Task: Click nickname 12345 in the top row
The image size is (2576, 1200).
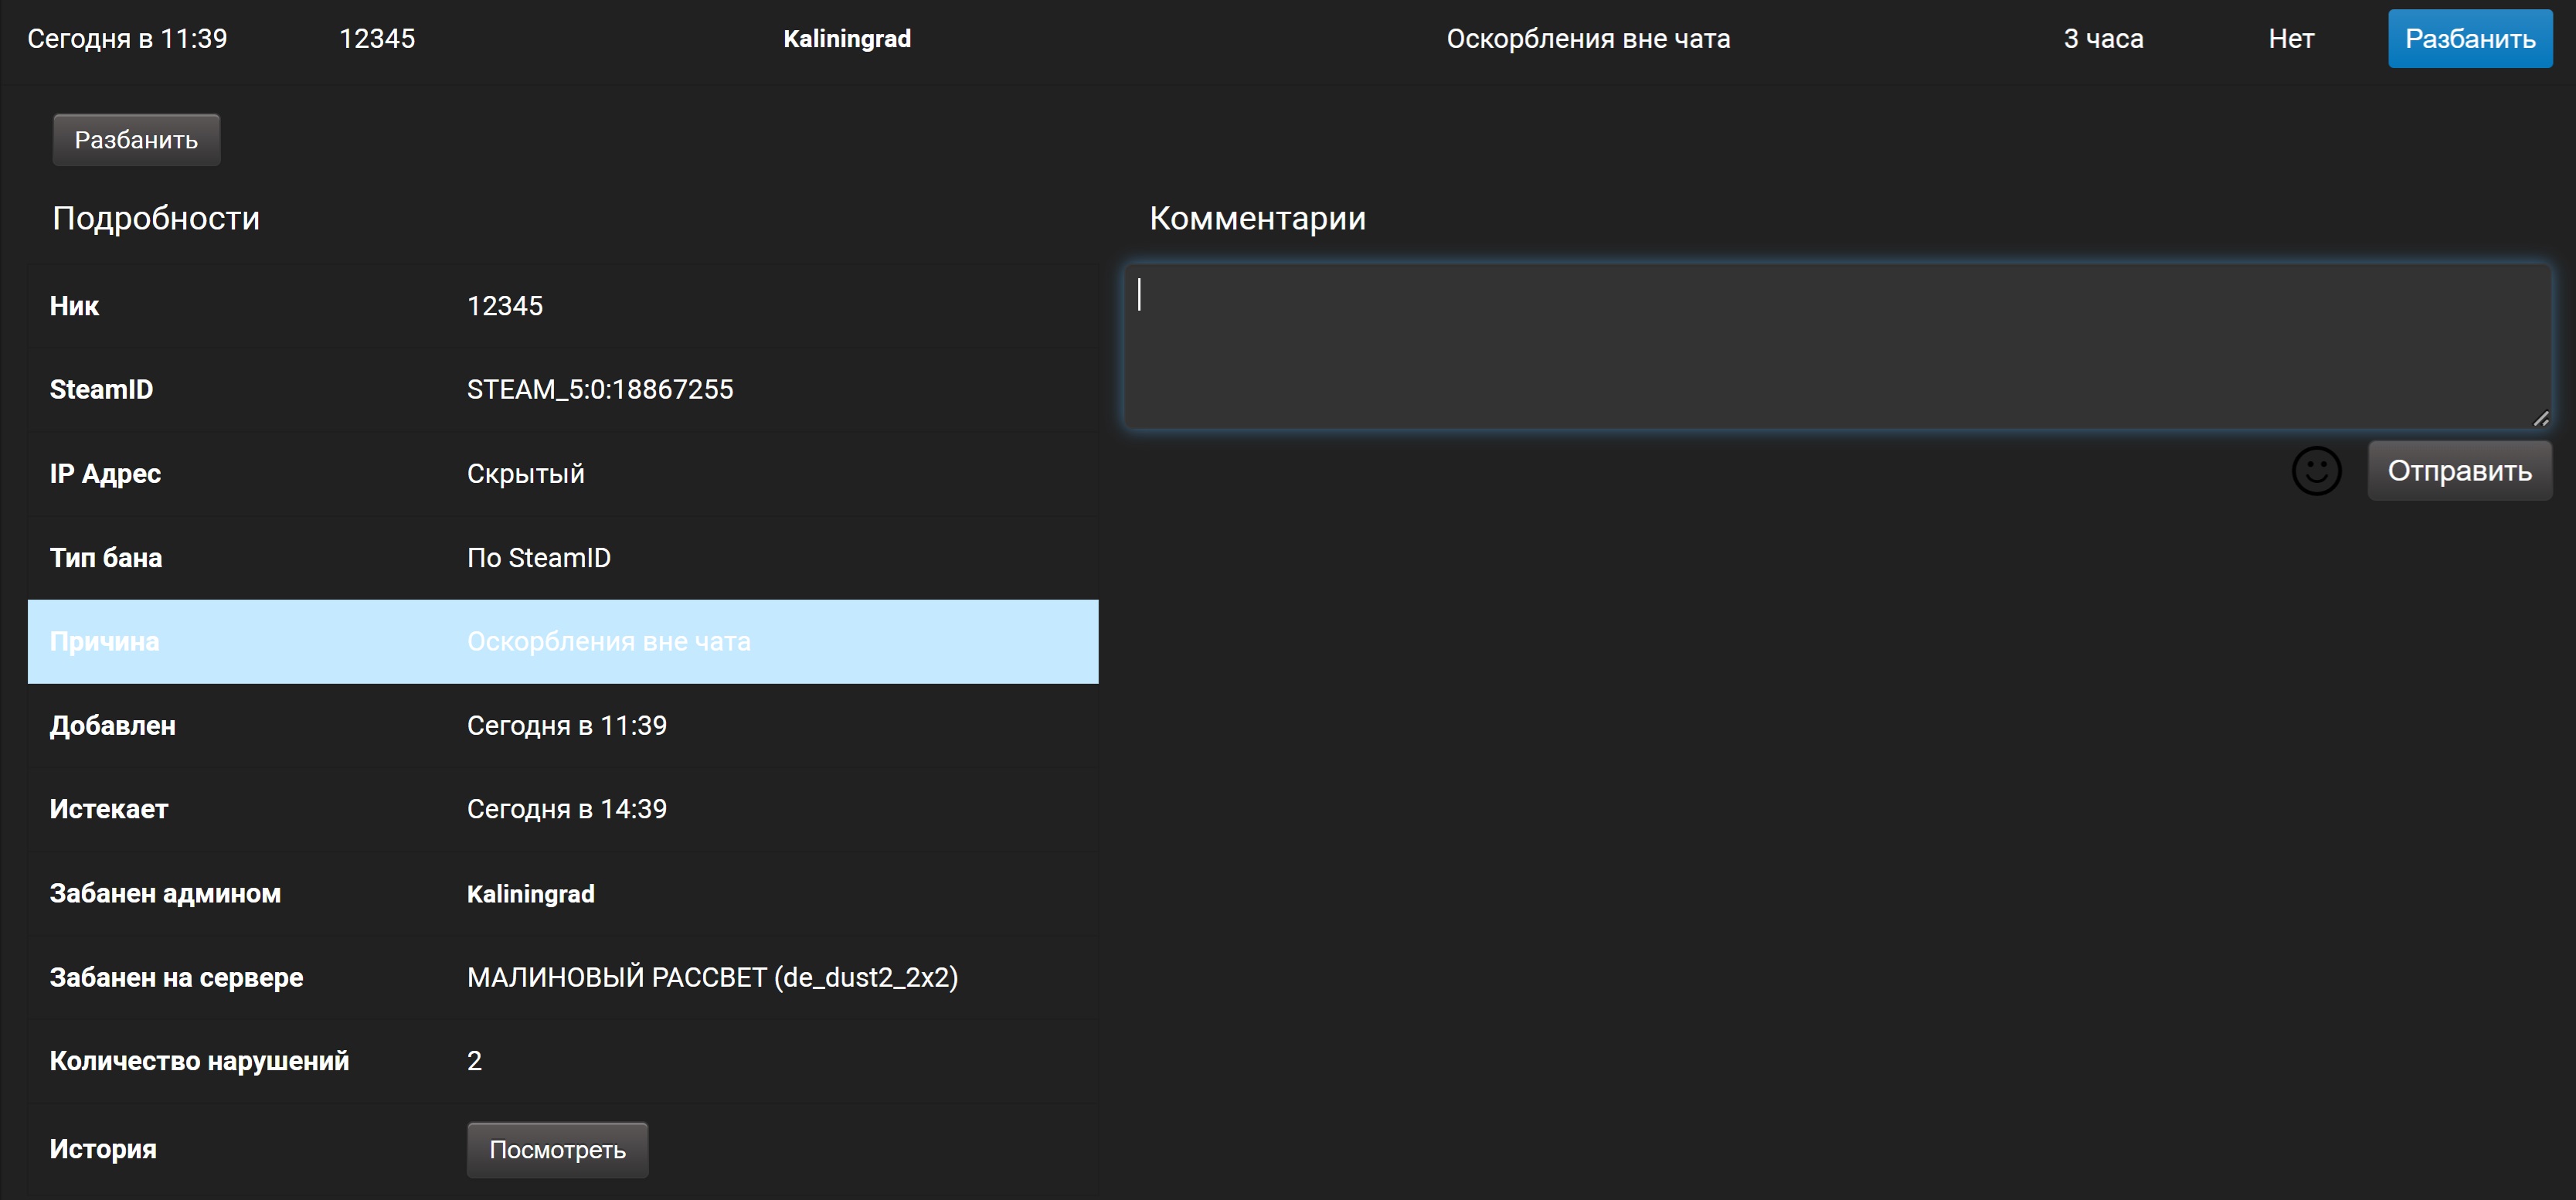Action: click(376, 39)
